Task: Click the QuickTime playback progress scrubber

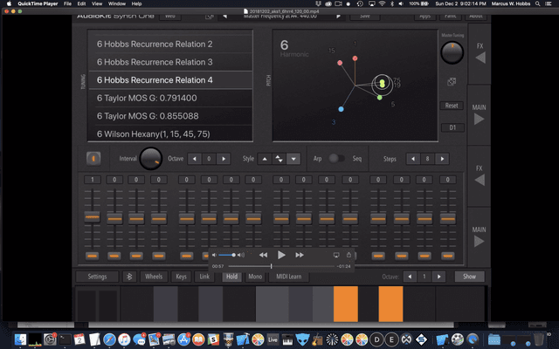Action: coord(271,265)
